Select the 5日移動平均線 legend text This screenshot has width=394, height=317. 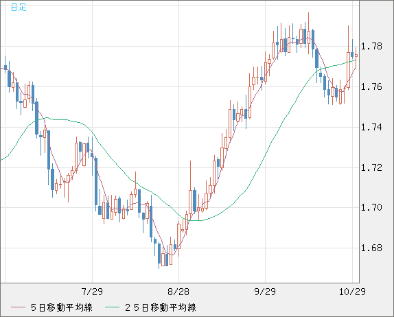(x=62, y=307)
